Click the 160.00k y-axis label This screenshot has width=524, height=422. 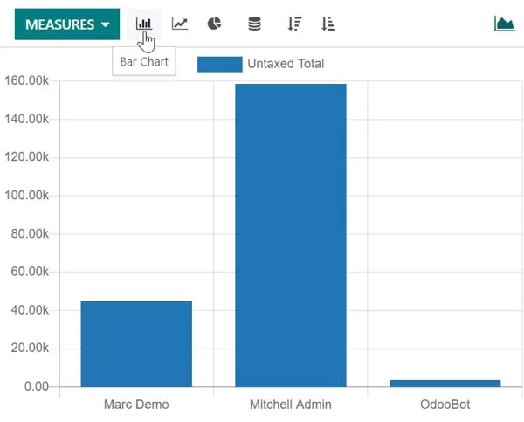[x=26, y=81]
